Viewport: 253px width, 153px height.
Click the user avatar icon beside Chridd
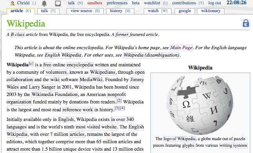(12, 3)
